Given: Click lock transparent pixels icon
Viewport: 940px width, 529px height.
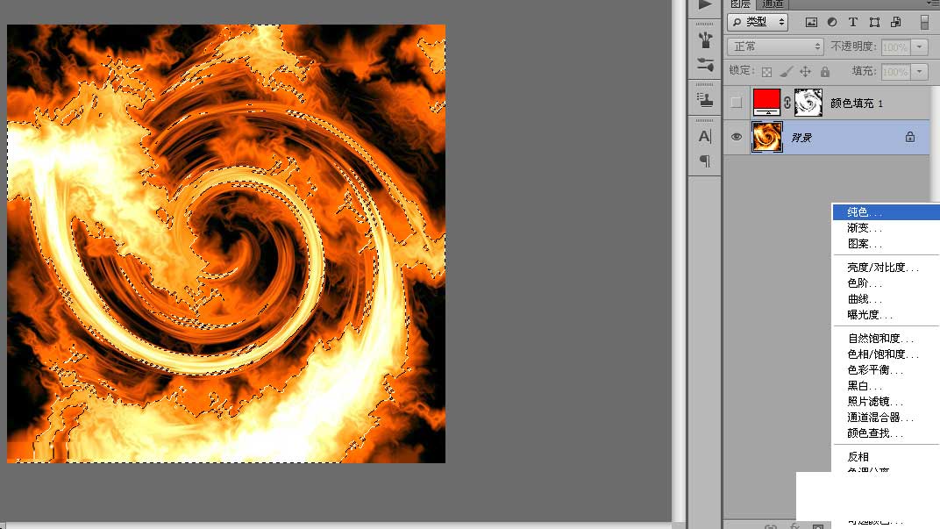Looking at the screenshot, I should [x=766, y=72].
